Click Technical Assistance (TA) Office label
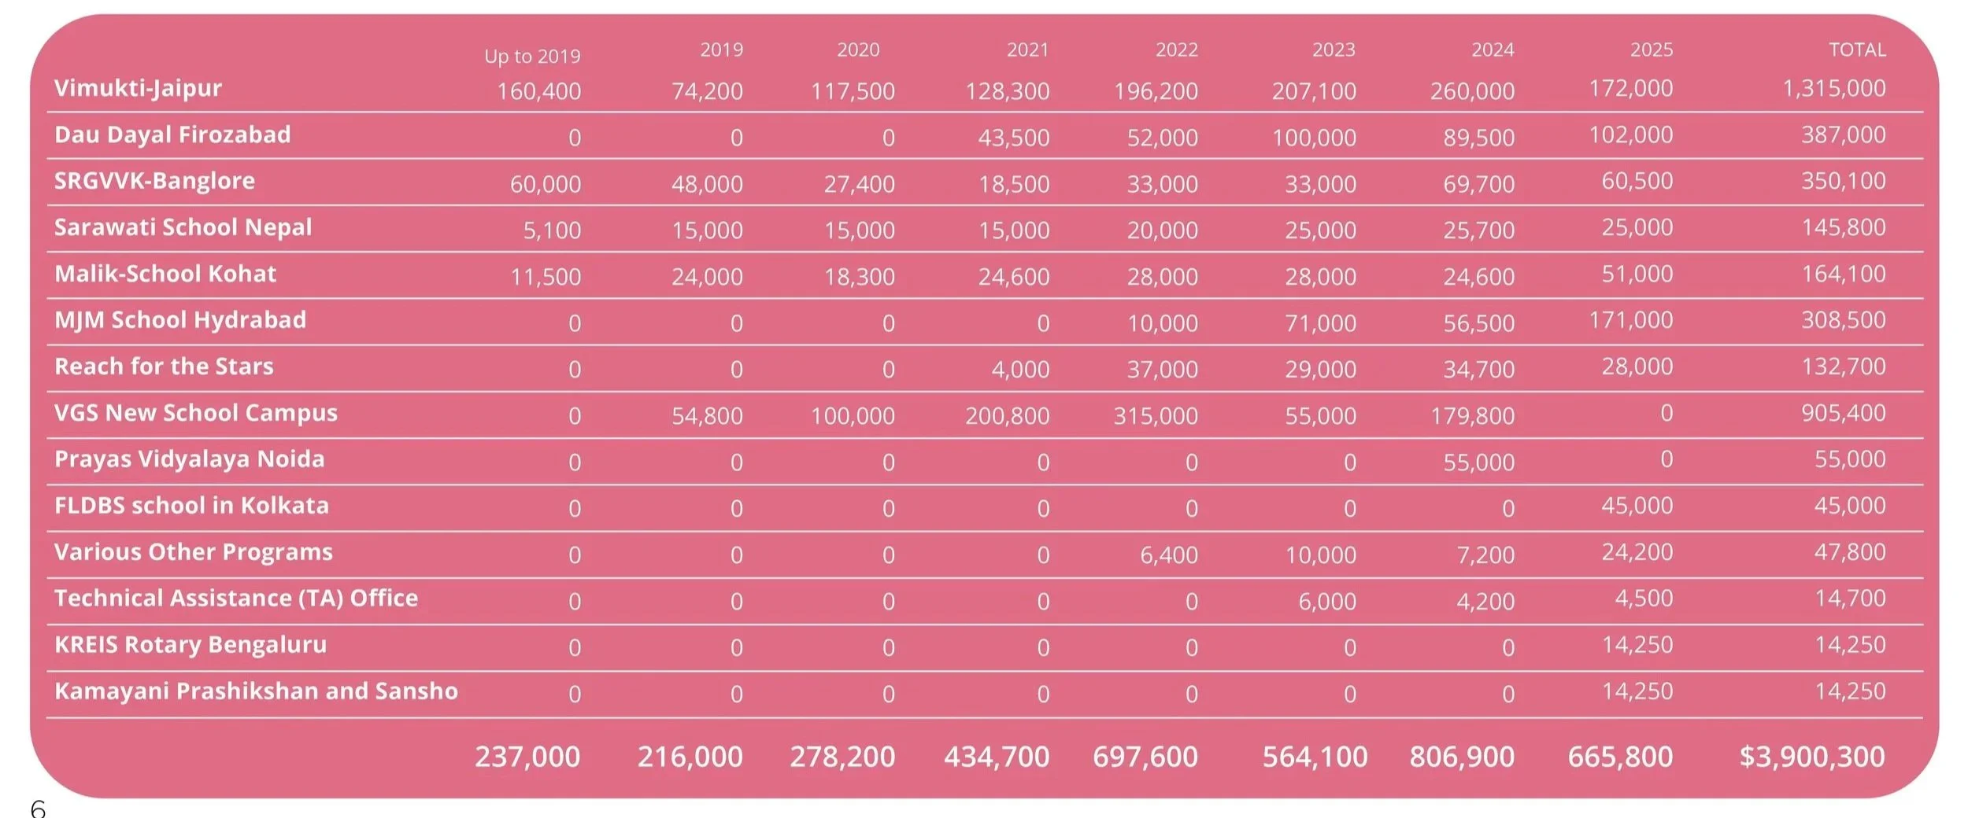 click(x=236, y=599)
